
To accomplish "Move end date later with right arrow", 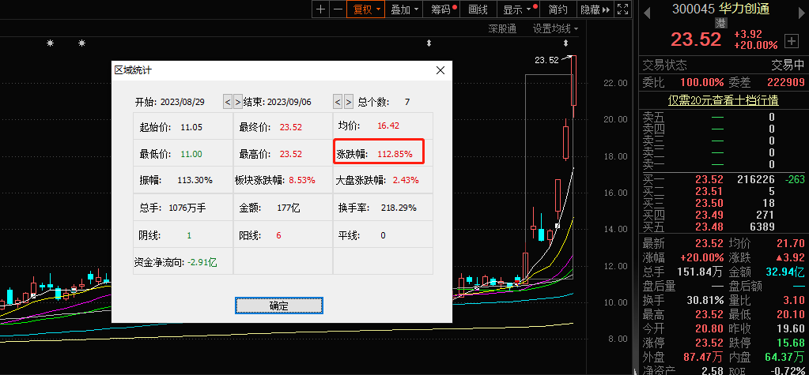I will point(348,102).
